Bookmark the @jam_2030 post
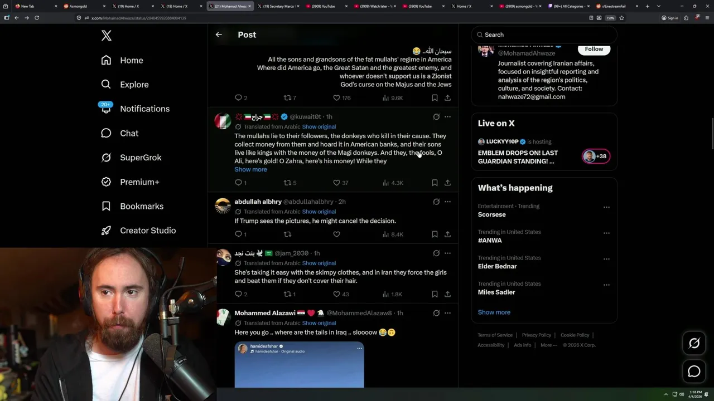This screenshot has height=401, width=714. (435, 294)
